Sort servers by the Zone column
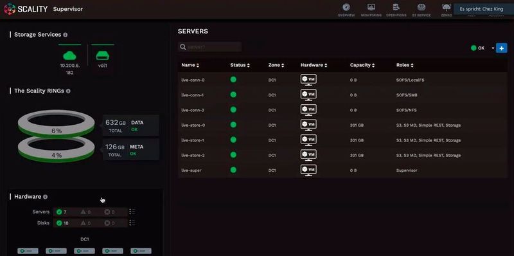This screenshot has height=256, width=514. pos(276,66)
